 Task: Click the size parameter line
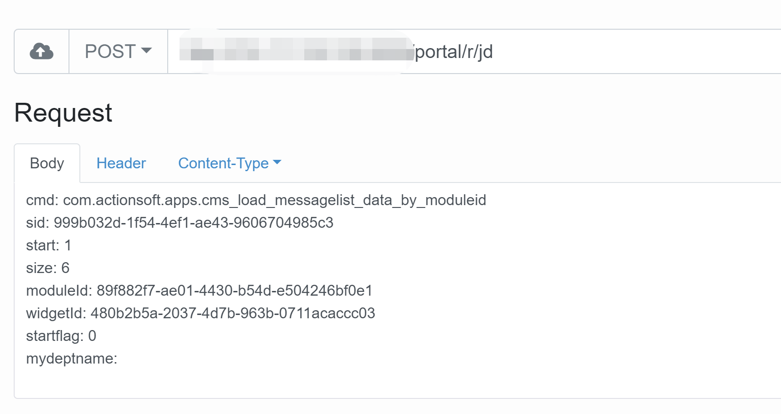click(47, 268)
